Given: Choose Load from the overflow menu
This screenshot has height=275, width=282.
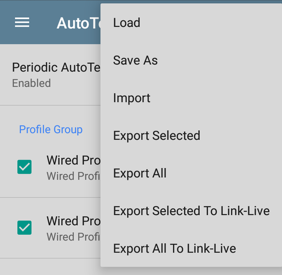Looking at the screenshot, I should point(191,23).
